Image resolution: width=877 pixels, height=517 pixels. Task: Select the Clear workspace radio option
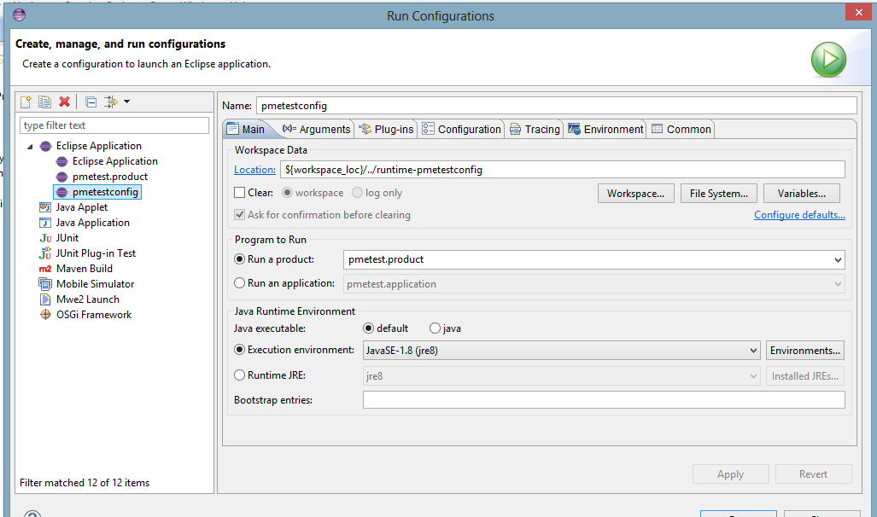pos(287,193)
